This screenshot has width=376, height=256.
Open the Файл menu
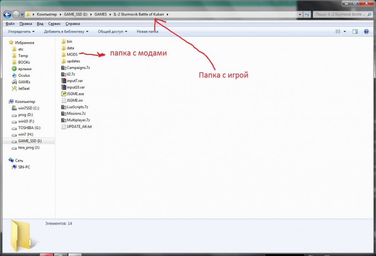click(x=10, y=24)
